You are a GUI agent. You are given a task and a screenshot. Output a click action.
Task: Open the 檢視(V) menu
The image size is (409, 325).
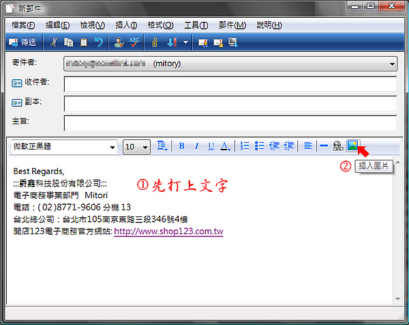point(92,25)
